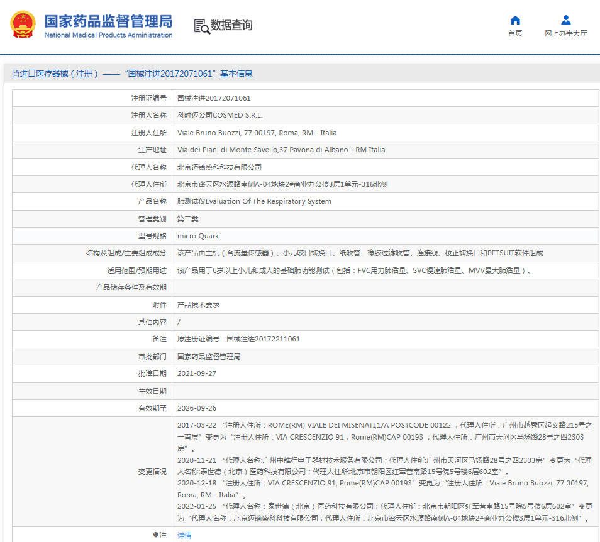Viewport: 600px width, 542px height.
Task: Open the 详情 link at bottom
Action: 184,536
